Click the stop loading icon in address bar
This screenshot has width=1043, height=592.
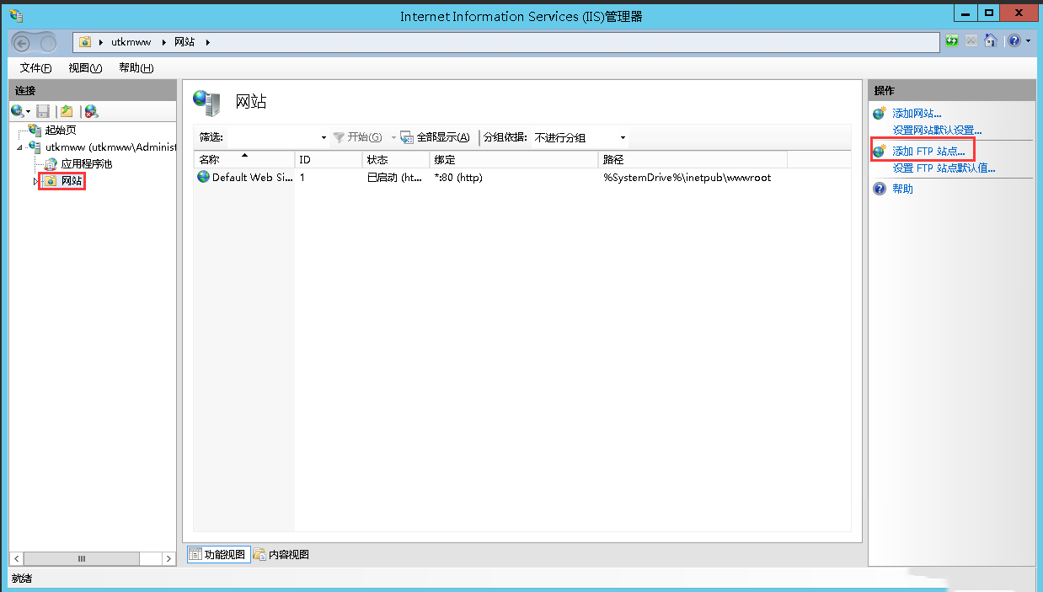971,40
